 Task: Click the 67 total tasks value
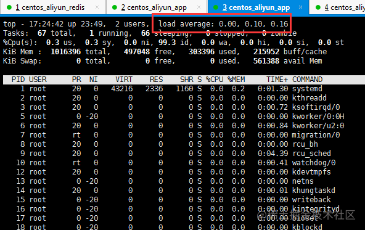42,33
